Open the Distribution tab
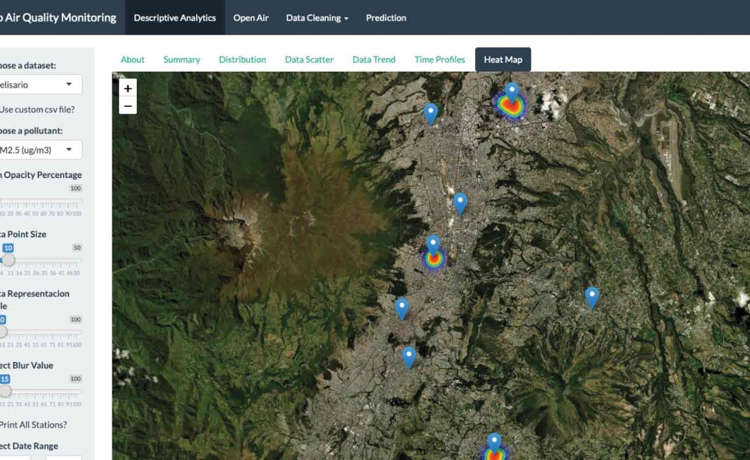 click(x=242, y=59)
